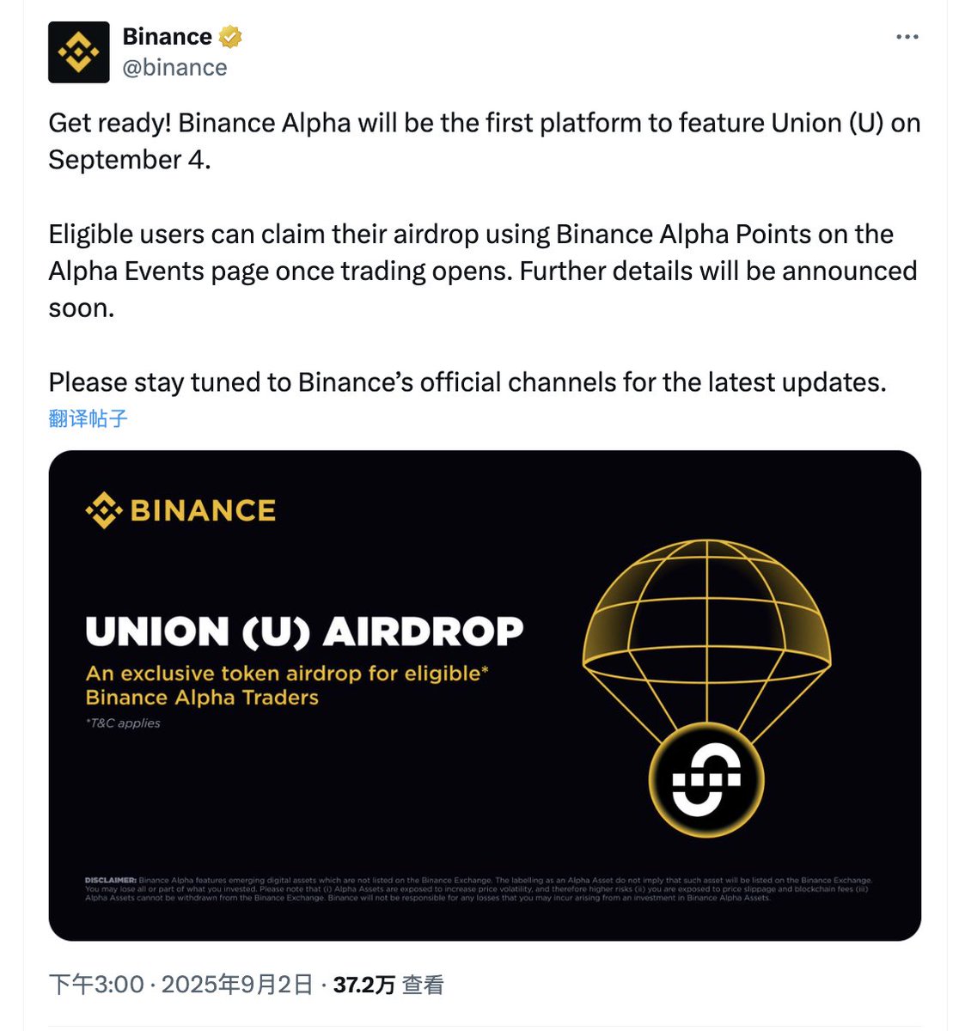Click the Binance diamond logo inside the banner
This screenshot has width=959, height=1031.
coord(104,510)
